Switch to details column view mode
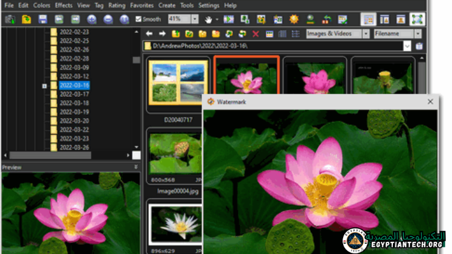 (x=282, y=34)
